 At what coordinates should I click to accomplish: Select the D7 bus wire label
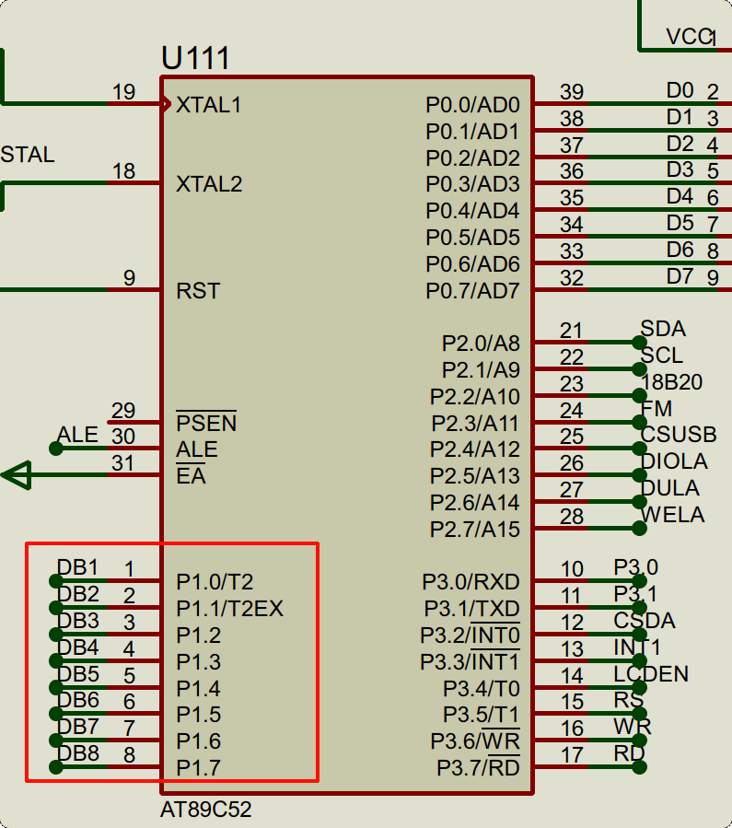(x=680, y=276)
